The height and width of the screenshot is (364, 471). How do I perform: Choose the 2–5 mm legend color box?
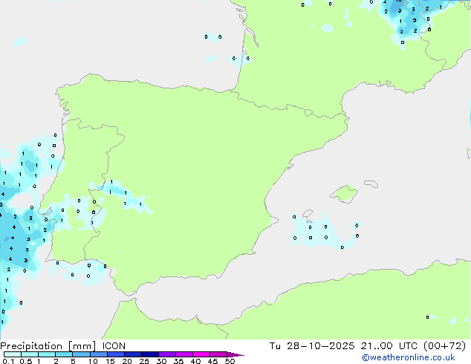coord(64,355)
